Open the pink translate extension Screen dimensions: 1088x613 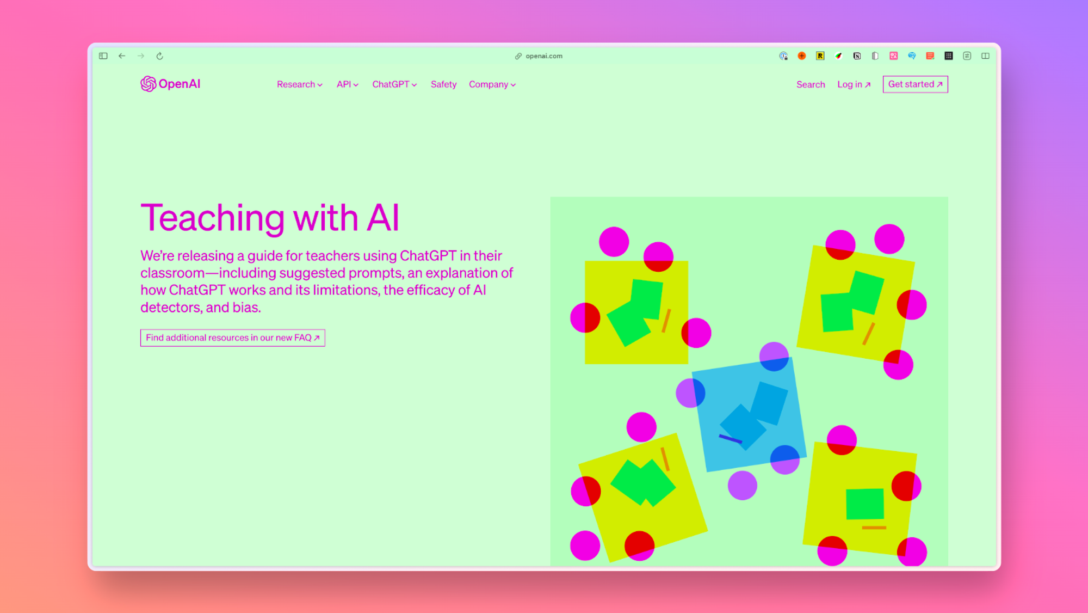click(894, 56)
